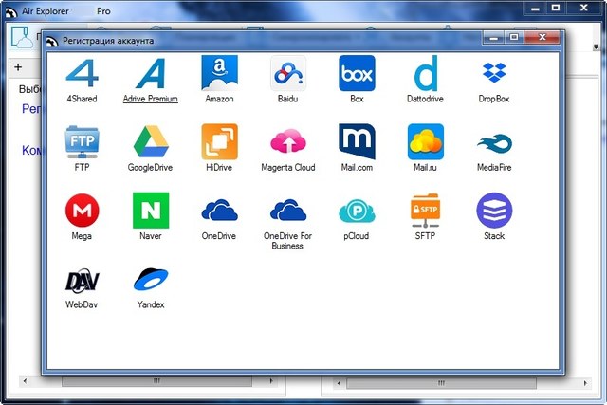Click the MediaFire label text
This screenshot has height=405, width=607.
pyautogui.click(x=494, y=167)
